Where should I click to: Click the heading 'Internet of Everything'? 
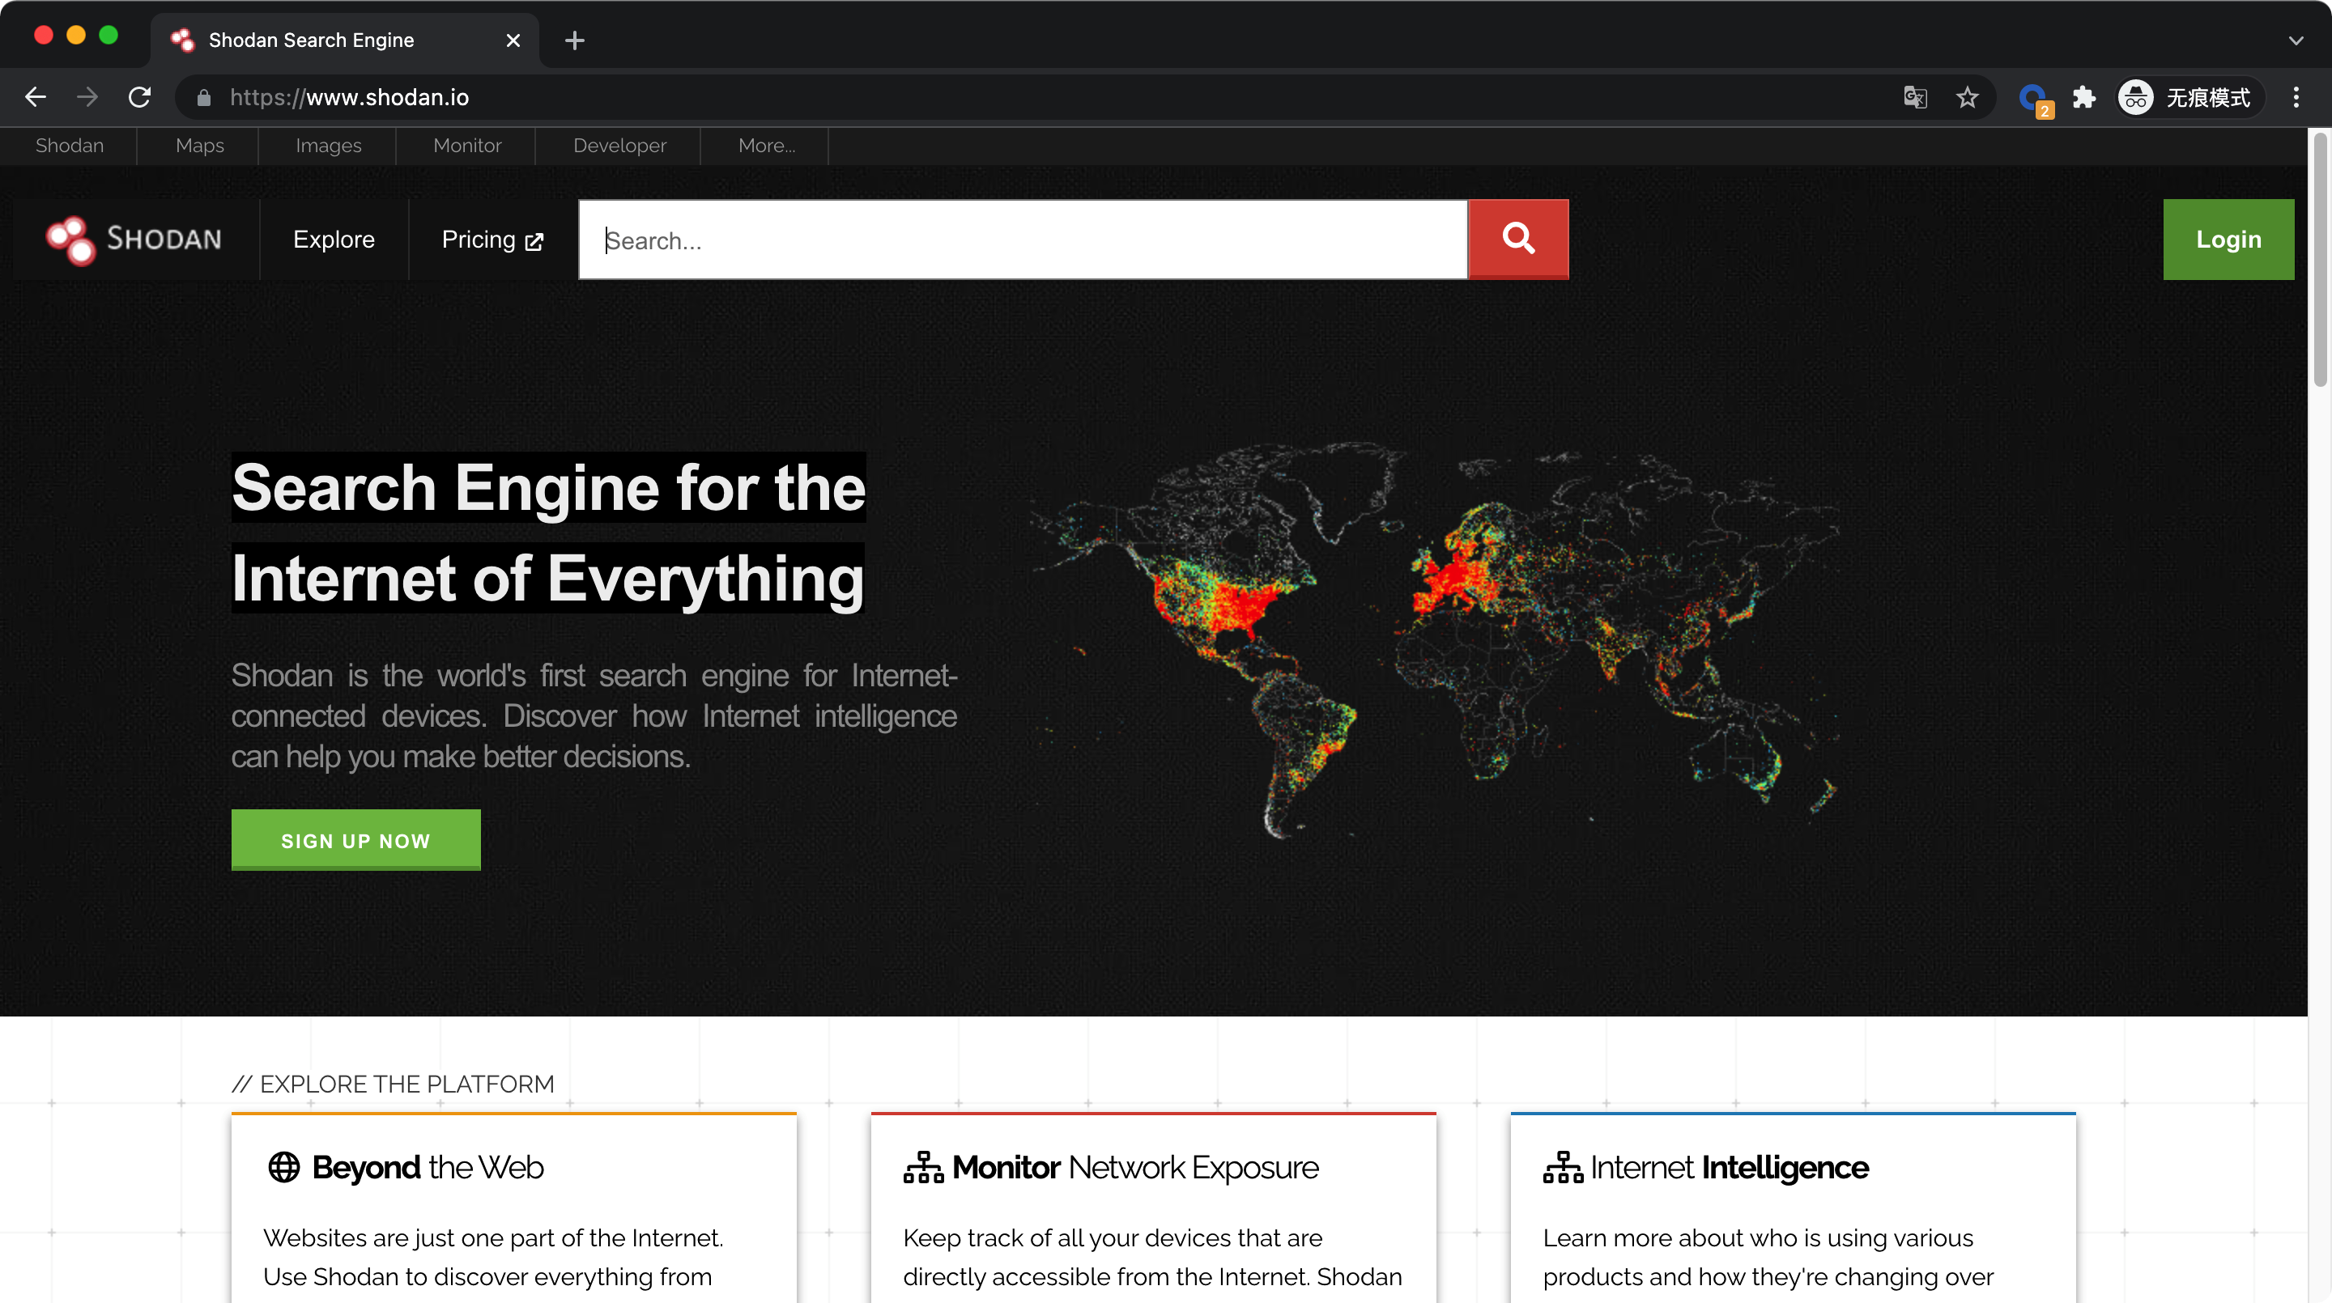tap(547, 577)
